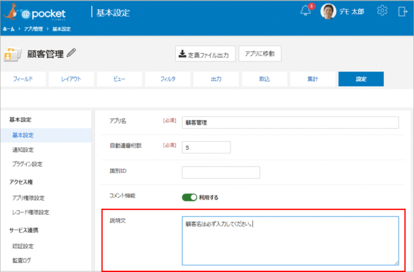
Task: Open レコード権限設定 in sidebar
Action: tap(31, 212)
